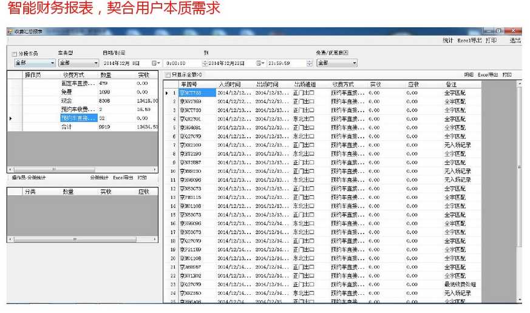
Task: Open the start date calendar picker
Action: point(157,63)
